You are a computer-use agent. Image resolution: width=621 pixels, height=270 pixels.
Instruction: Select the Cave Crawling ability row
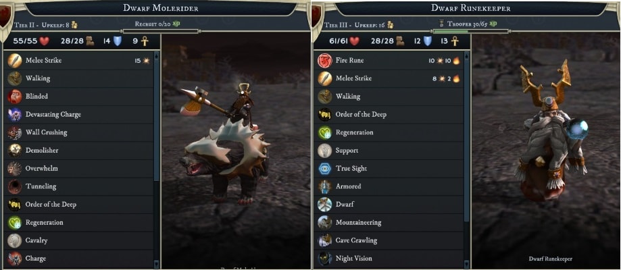[390, 240]
